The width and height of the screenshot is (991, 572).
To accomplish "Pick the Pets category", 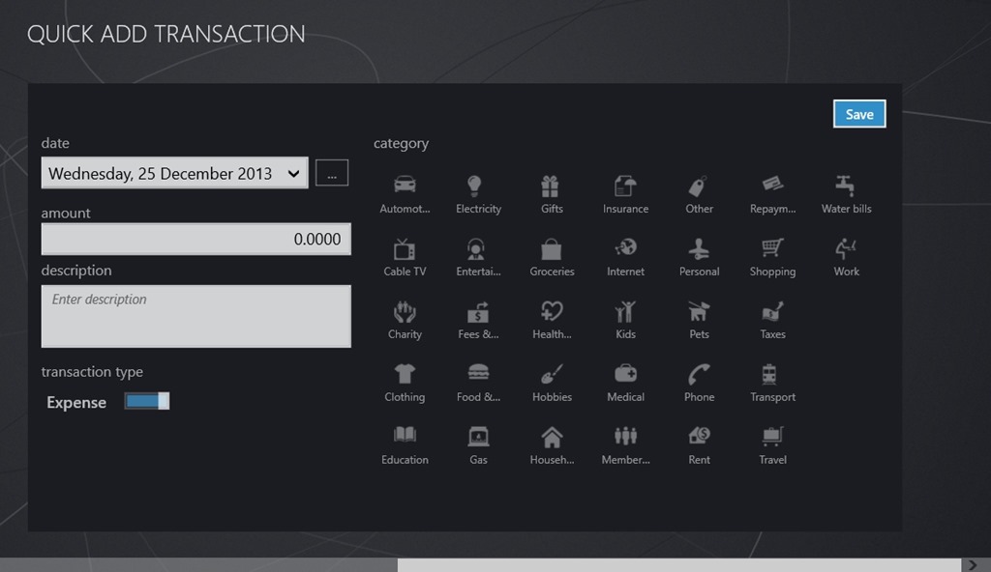I will point(699,311).
